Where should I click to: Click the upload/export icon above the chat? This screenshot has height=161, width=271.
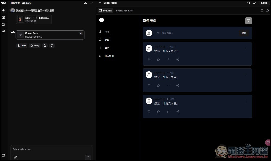pyautogui.click(x=86, y=3)
